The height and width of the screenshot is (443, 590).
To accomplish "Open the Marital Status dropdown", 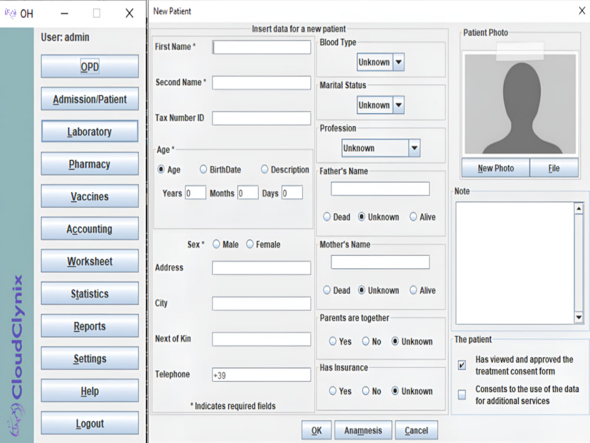I will pyautogui.click(x=381, y=105).
